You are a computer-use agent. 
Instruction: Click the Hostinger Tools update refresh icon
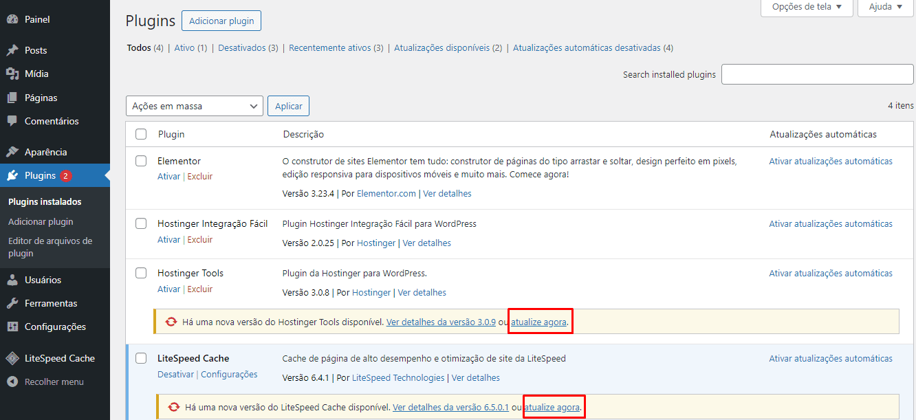(171, 322)
